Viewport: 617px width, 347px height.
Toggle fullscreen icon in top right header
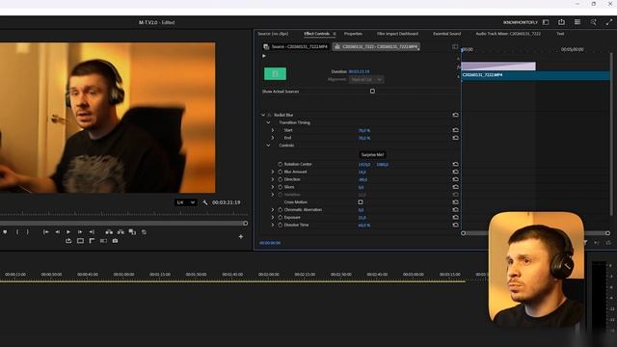coord(608,22)
